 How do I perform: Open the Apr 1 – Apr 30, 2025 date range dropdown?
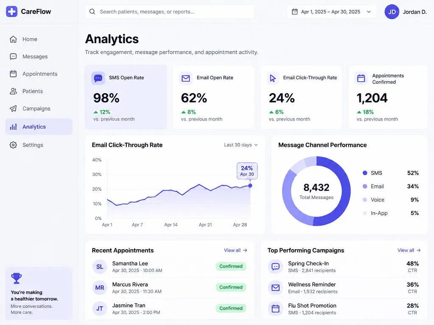click(331, 11)
